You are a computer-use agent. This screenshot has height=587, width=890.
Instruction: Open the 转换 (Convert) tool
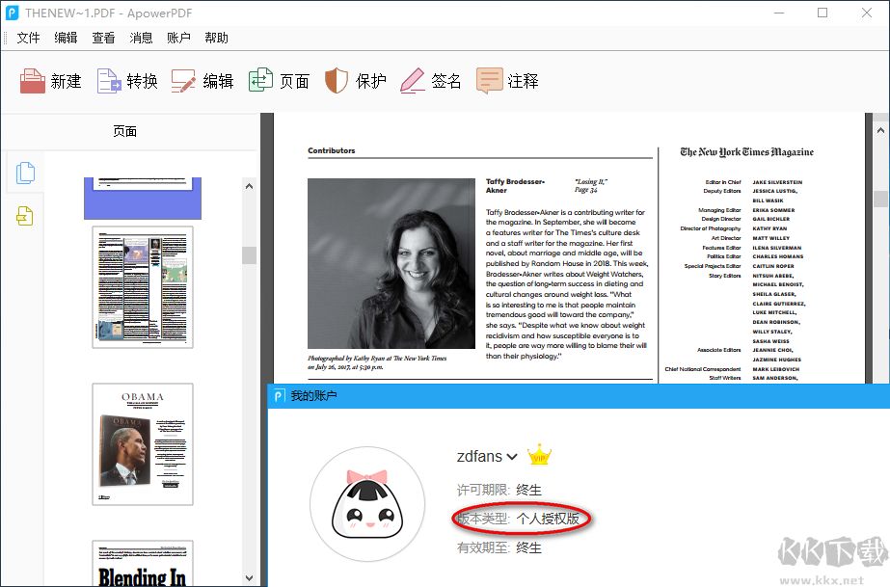click(126, 80)
